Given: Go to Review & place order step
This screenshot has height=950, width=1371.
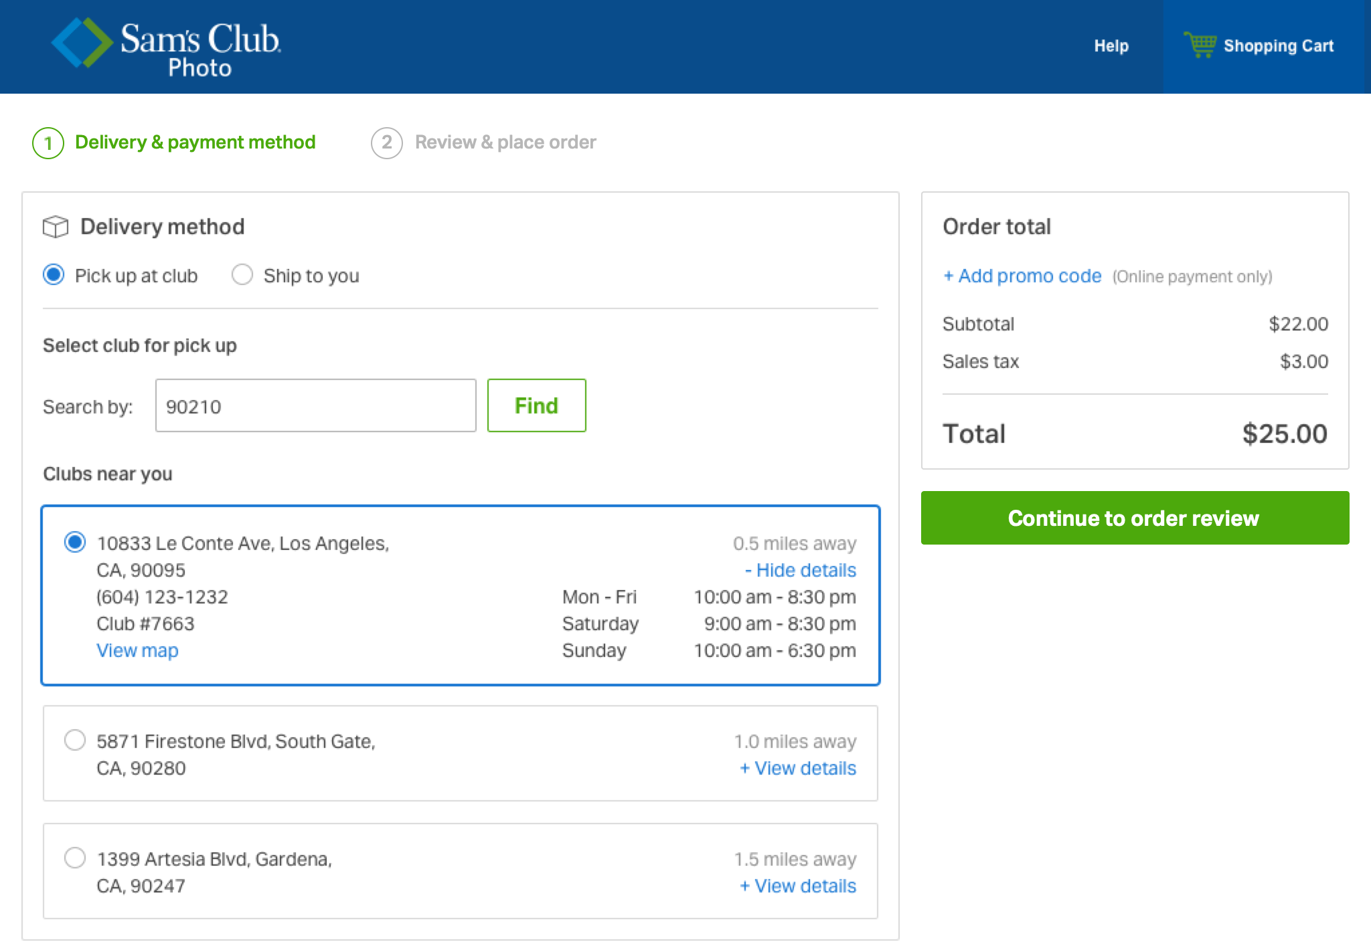Looking at the screenshot, I should click(x=505, y=142).
